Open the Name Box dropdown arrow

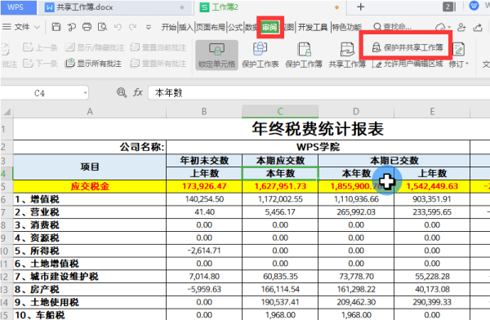coord(85,93)
